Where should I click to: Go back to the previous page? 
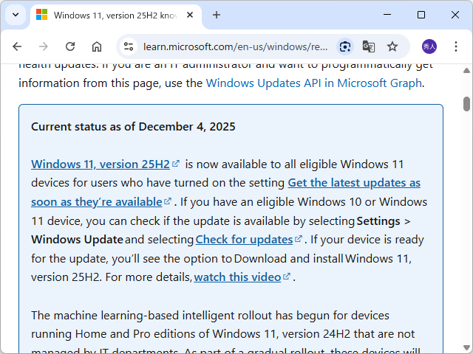click(x=17, y=46)
